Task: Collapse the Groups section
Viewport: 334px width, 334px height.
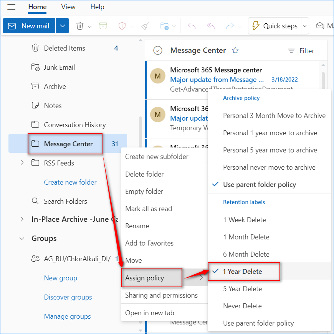Action: (x=22, y=238)
